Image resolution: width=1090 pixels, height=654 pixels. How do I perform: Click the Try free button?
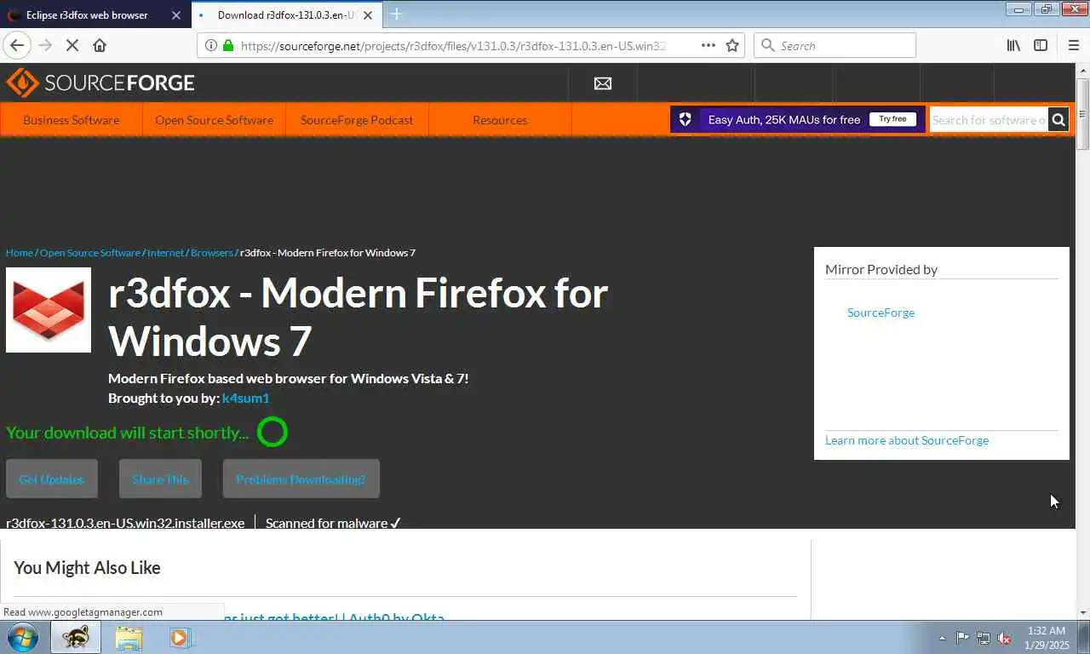[892, 119]
